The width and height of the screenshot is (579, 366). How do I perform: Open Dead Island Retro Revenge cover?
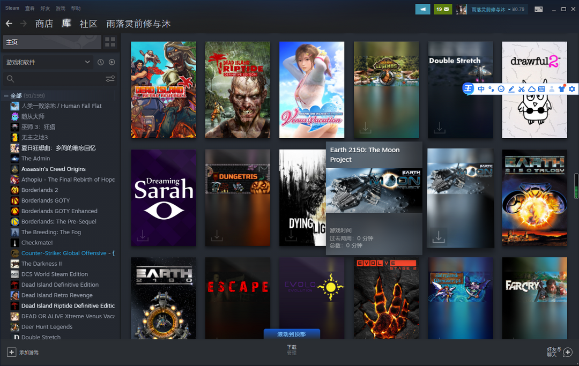(x=164, y=89)
